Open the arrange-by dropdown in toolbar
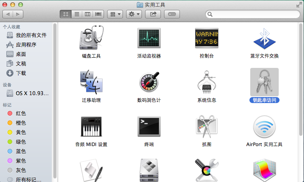 coord(115,14)
